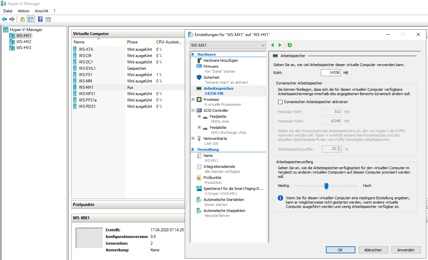
Task: Select the Netzwerkkarte LAN-100 entry
Action: coord(215,139)
